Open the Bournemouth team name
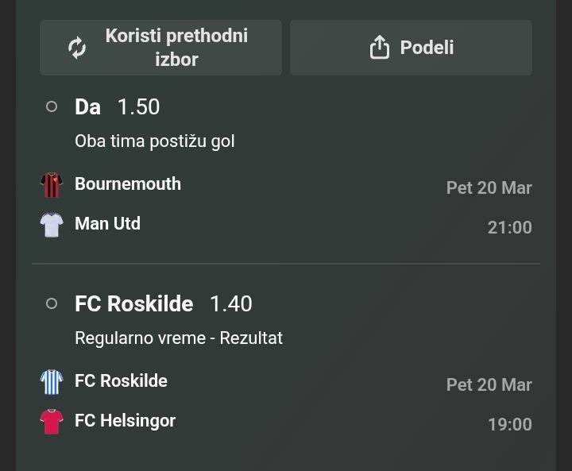 click(128, 184)
